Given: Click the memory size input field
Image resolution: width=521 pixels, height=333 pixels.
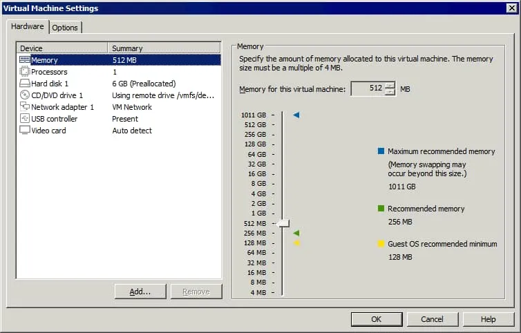Looking at the screenshot, I should coord(368,89).
